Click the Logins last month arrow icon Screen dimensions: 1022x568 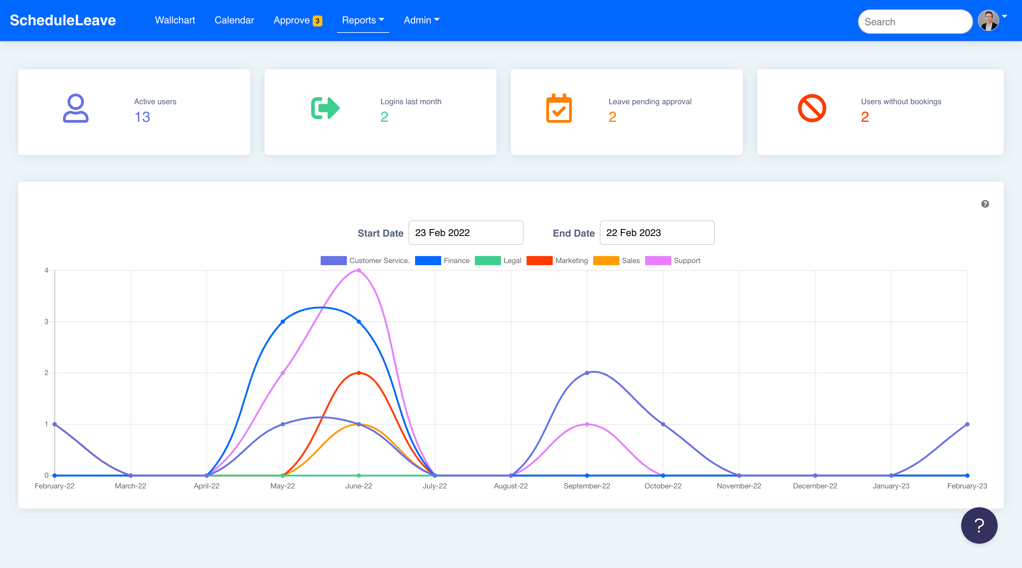coord(325,108)
